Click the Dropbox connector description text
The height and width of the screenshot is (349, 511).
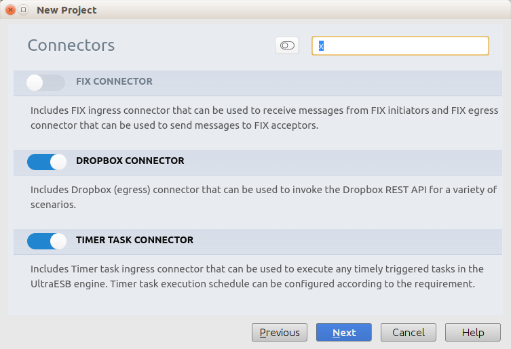coord(264,197)
